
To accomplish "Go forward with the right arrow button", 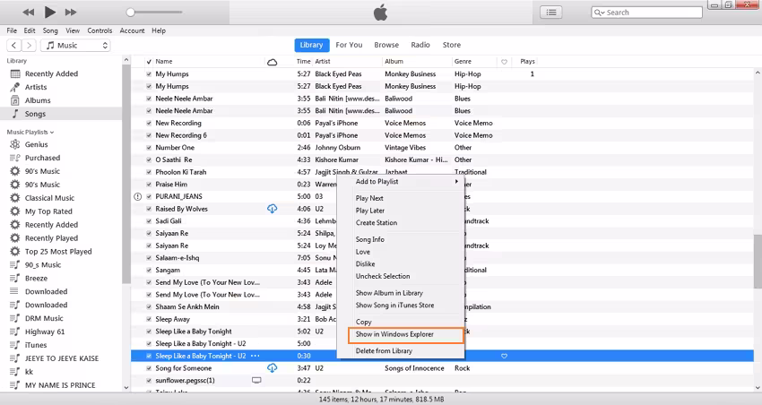I will [x=30, y=45].
